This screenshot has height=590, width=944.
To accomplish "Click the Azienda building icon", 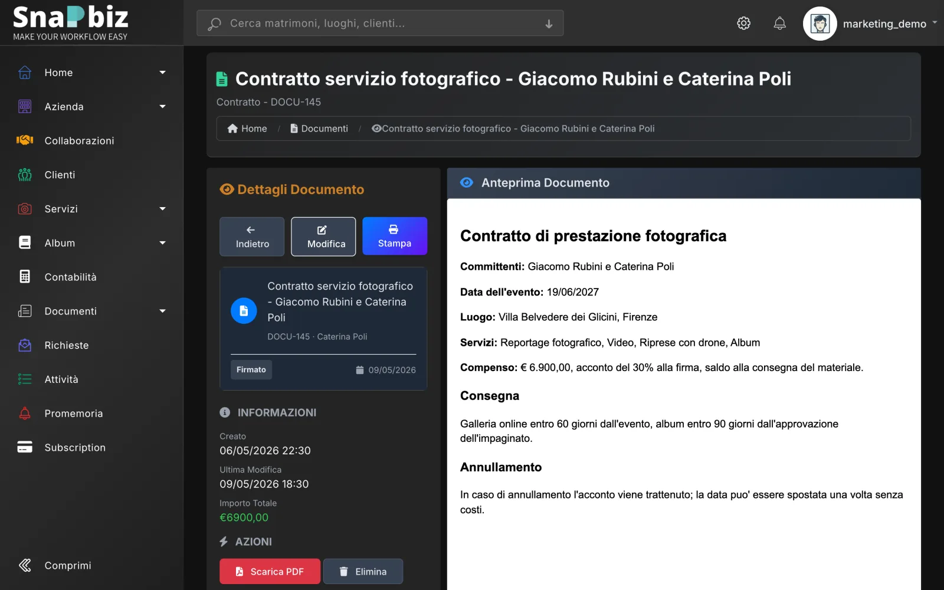I will 25,107.
